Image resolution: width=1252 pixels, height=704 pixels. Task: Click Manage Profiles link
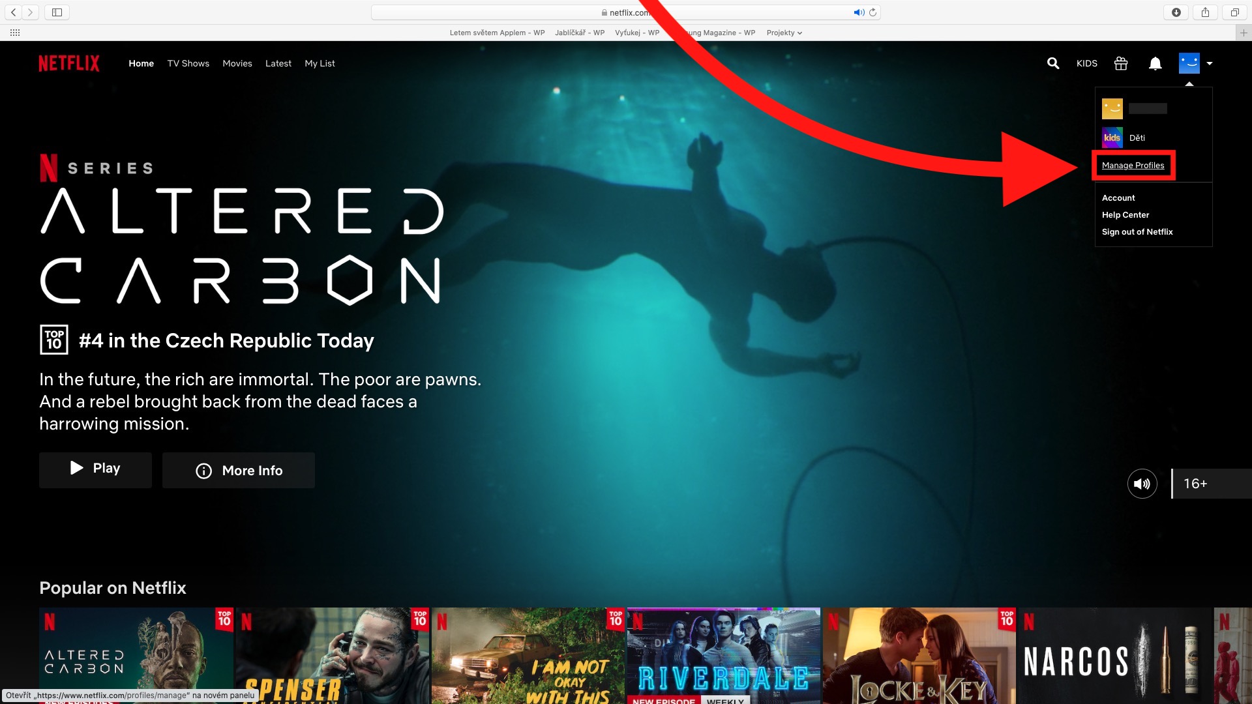coord(1133,166)
